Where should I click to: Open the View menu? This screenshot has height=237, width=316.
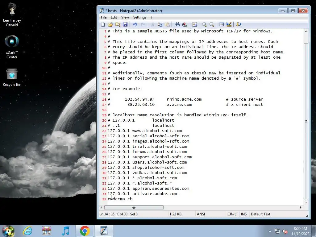(125, 17)
